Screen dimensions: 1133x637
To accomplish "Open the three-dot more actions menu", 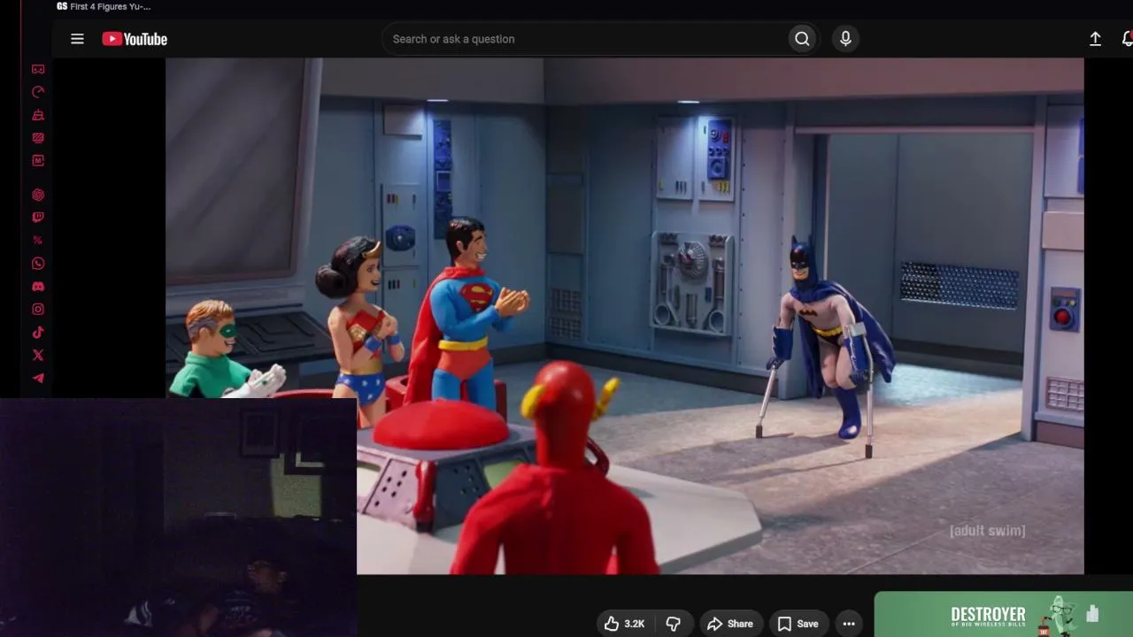I will tap(849, 624).
